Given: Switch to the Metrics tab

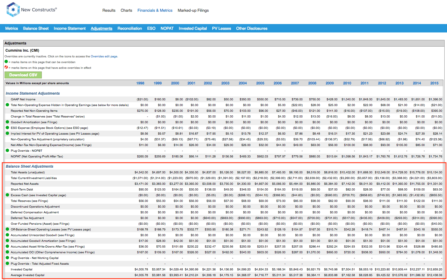Looking at the screenshot, I should pos(11,28).
